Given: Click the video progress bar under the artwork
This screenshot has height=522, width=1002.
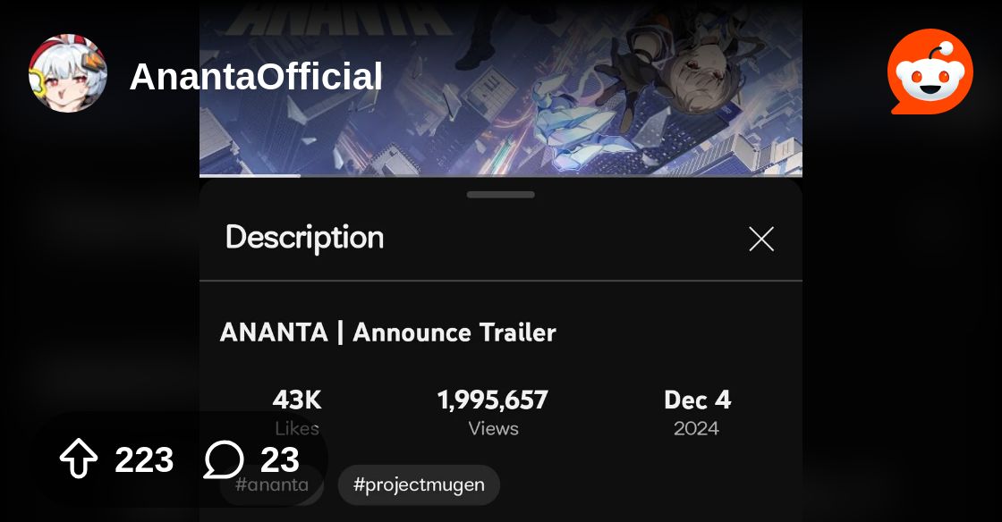Looking at the screenshot, I should (x=501, y=175).
